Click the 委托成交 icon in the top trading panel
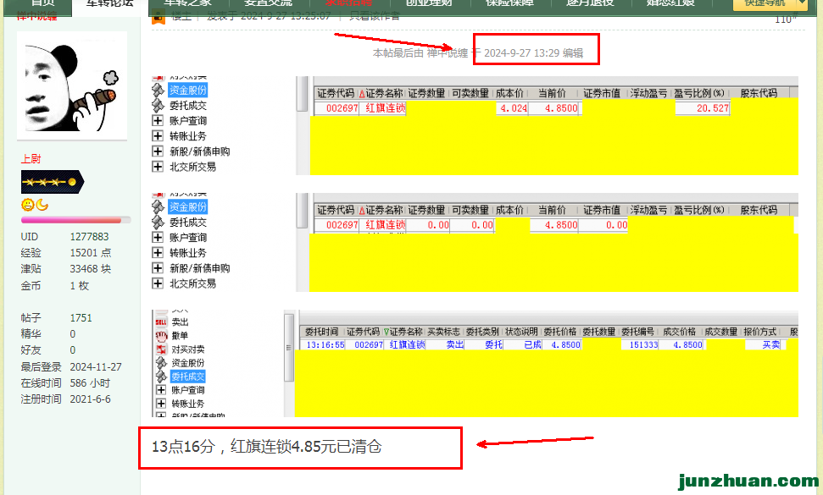The width and height of the screenshot is (823, 495). pyautogui.click(x=158, y=105)
